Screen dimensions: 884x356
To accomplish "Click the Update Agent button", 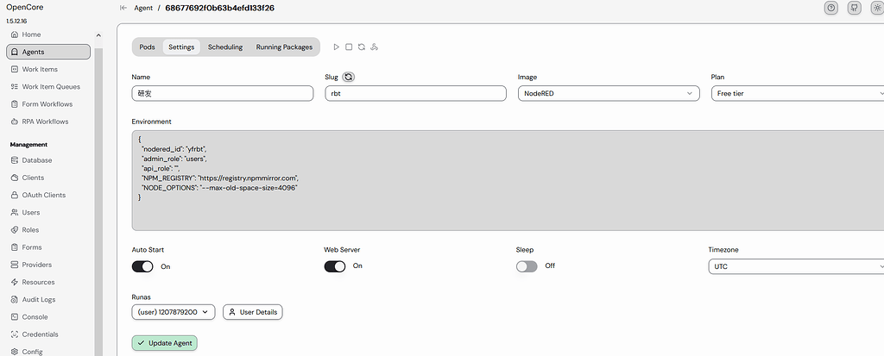I will (164, 343).
